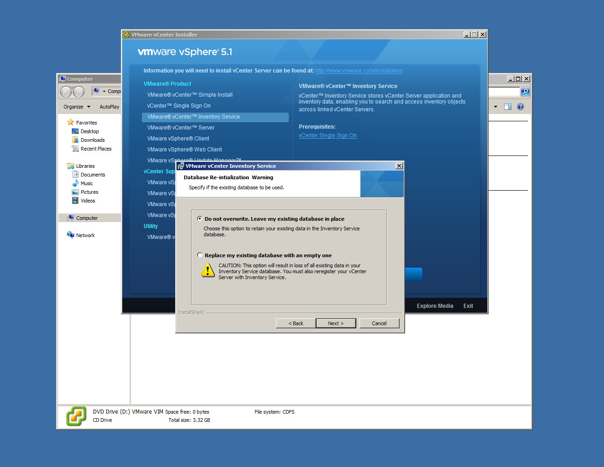The image size is (604, 467).
Task: Open the Downloads folder in Favorites
Action: pos(93,140)
